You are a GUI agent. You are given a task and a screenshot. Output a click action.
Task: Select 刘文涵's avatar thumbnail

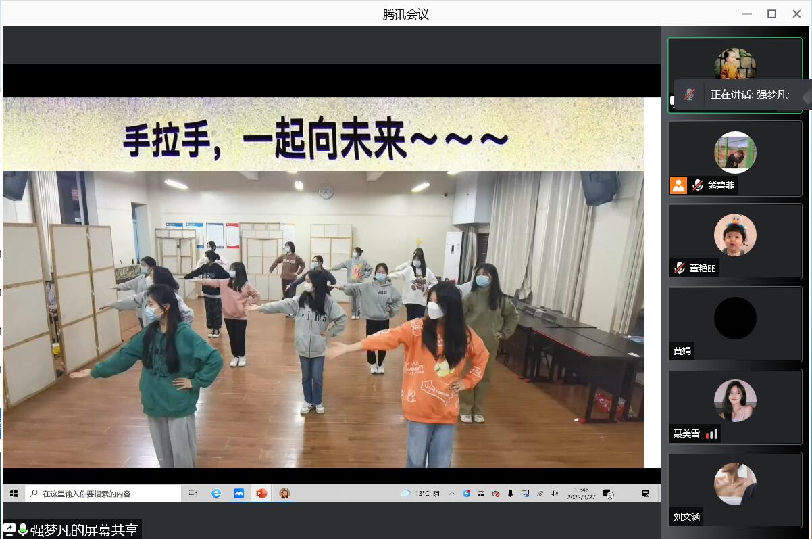pyautogui.click(x=735, y=484)
